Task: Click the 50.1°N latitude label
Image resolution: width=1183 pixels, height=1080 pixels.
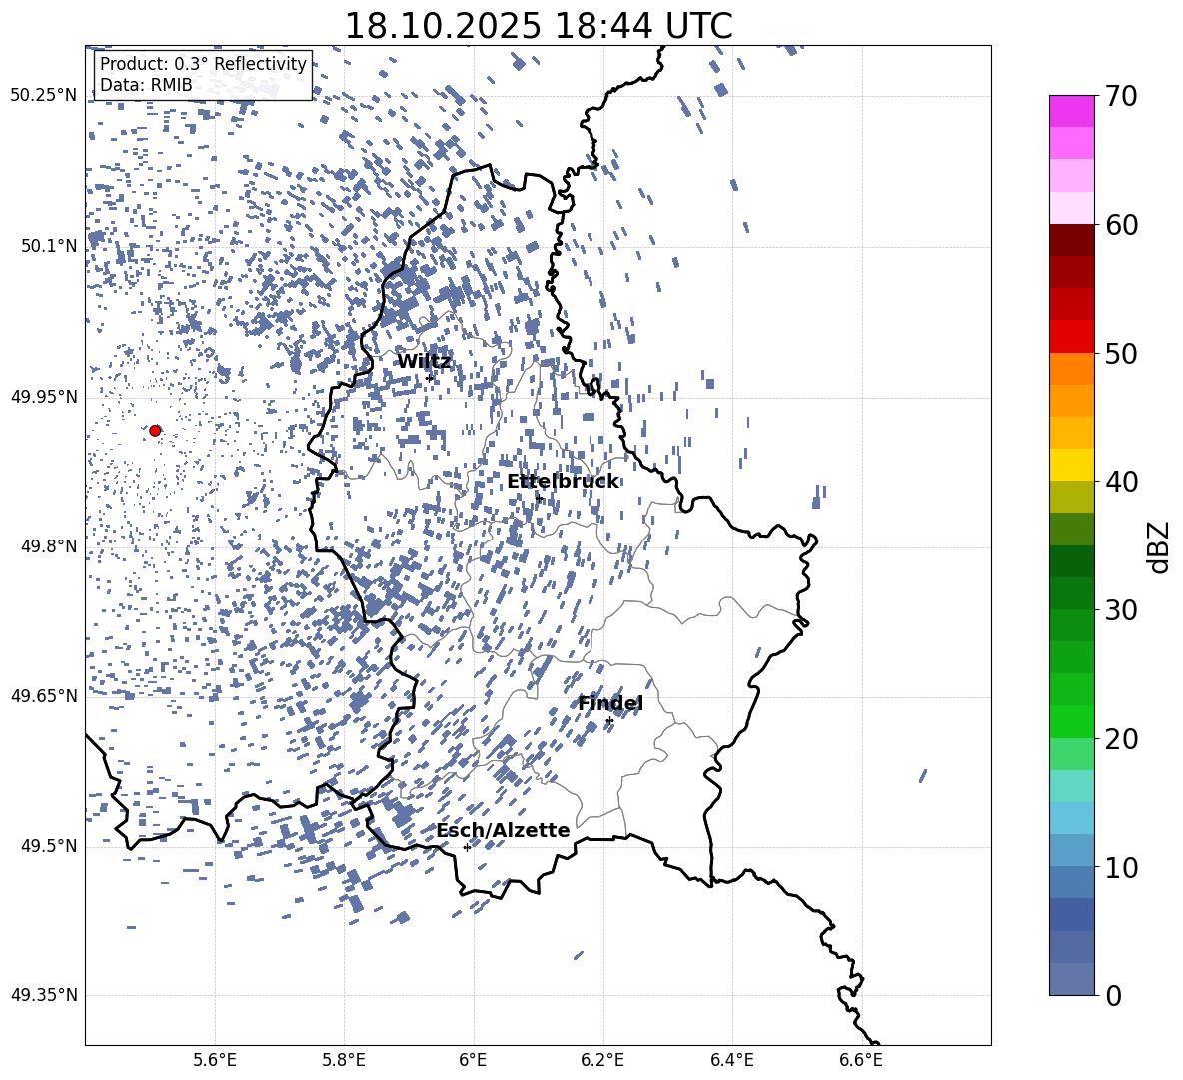Action: [48, 247]
